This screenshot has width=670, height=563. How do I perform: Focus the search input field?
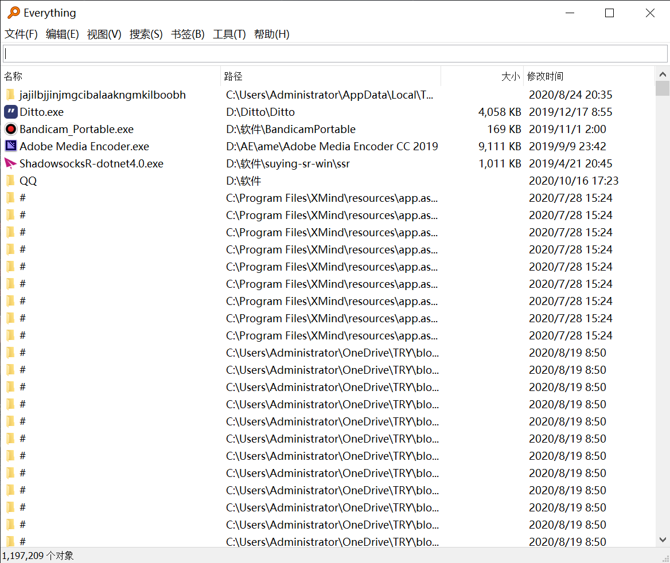(335, 53)
